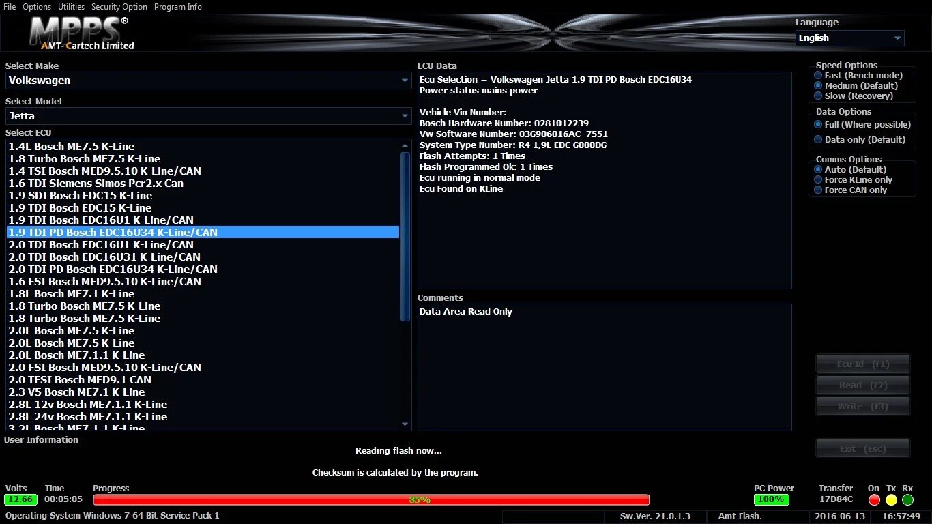Open the Utilities menu

tap(72, 7)
